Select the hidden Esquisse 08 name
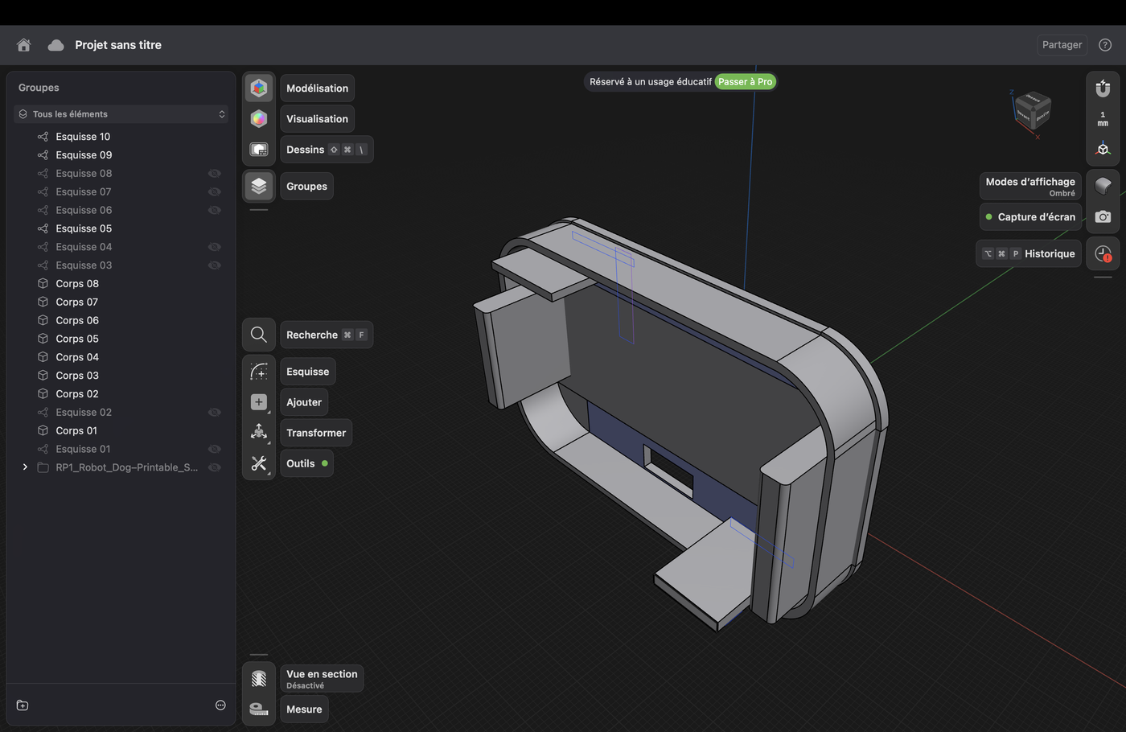This screenshot has height=732, width=1126. point(84,174)
